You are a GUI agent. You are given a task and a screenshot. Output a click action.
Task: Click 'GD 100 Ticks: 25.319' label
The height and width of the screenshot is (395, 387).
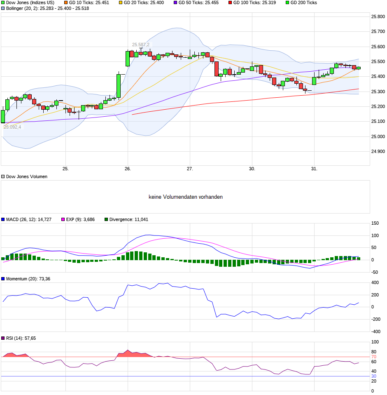[x=254, y=3]
